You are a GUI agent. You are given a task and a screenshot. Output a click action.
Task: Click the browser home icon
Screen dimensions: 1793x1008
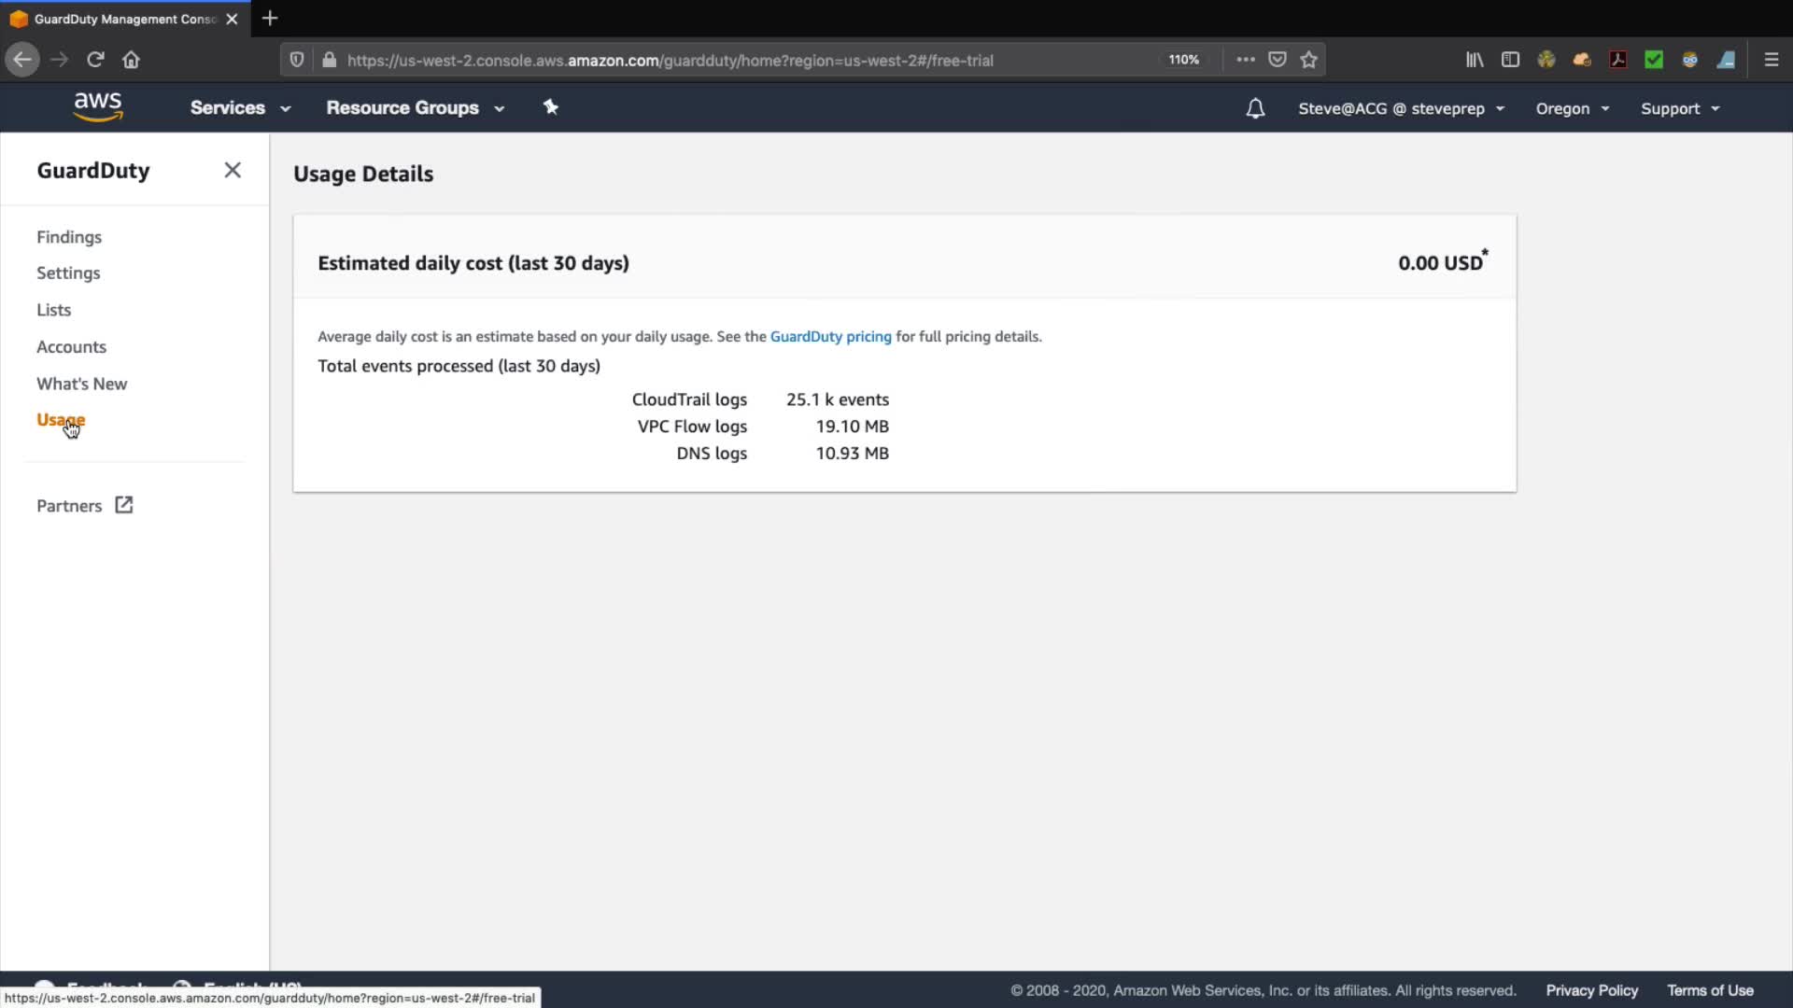pos(131,60)
